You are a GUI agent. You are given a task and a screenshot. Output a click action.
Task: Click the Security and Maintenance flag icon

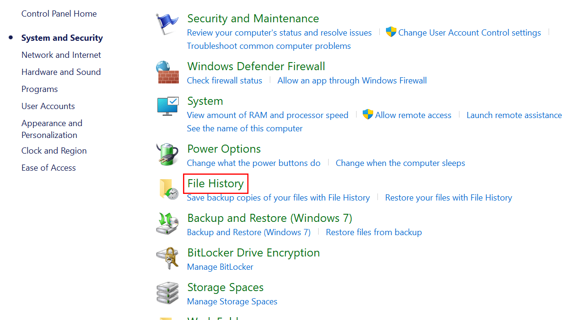[167, 26]
